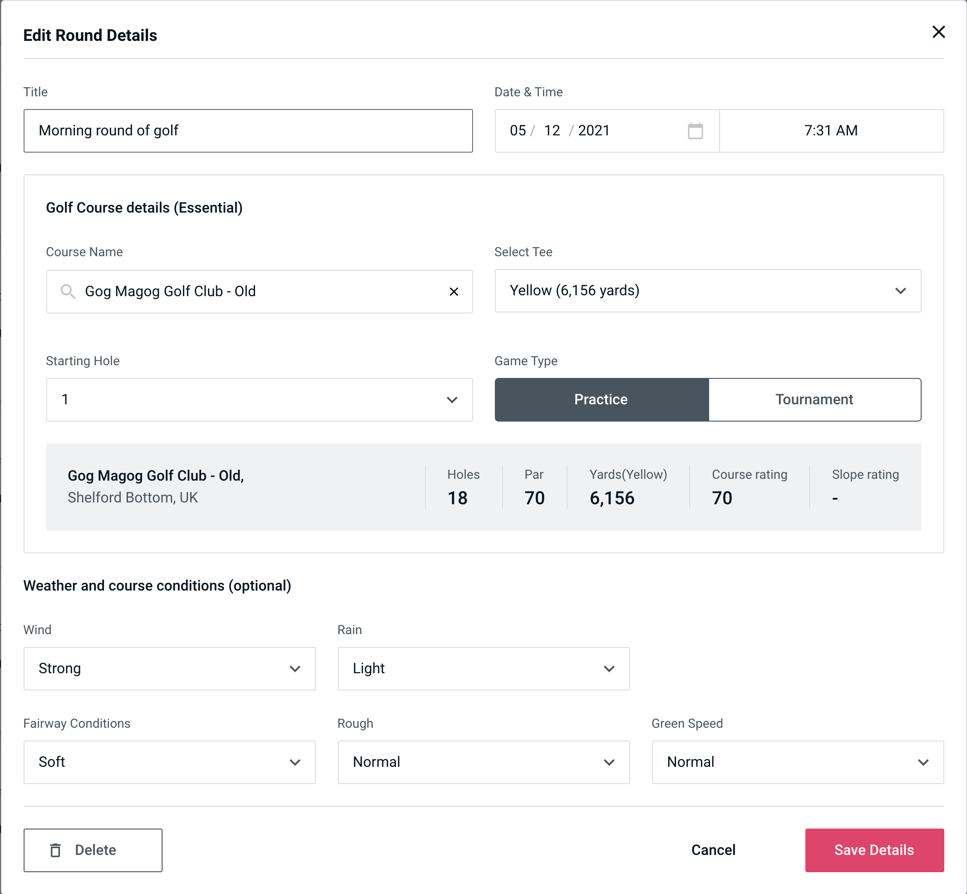
Task: Click the Delete labeled button
Action: 94,849
